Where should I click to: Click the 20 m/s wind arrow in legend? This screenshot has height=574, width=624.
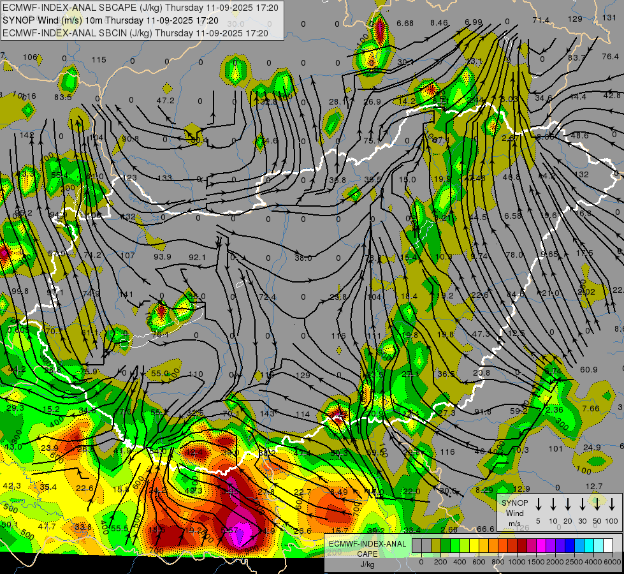(568, 504)
